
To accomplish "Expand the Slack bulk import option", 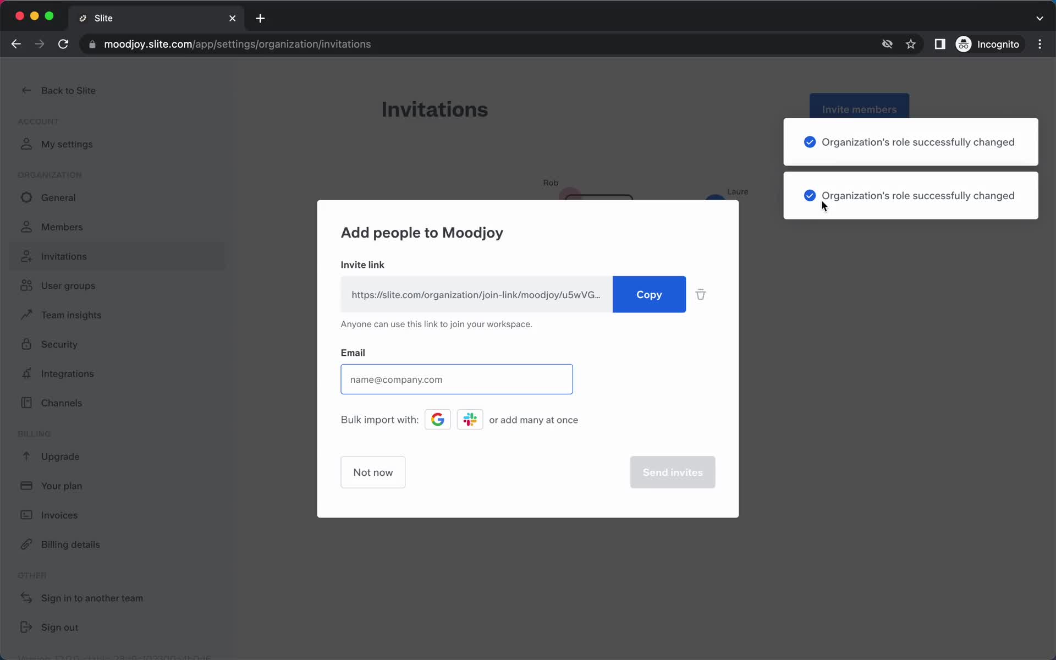I will (x=470, y=419).
